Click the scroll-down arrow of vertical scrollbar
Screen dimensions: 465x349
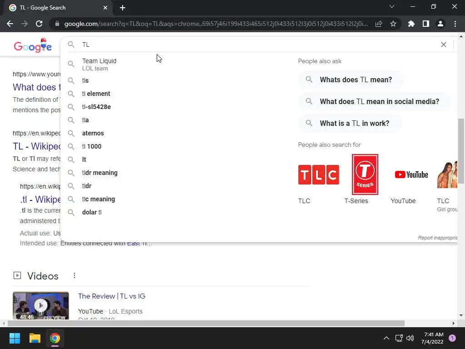[x=461, y=315]
